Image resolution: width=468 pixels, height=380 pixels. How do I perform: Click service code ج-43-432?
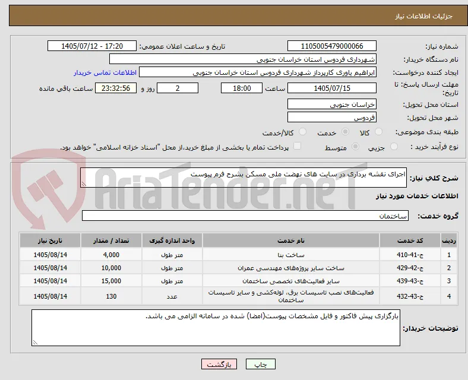click(x=410, y=296)
